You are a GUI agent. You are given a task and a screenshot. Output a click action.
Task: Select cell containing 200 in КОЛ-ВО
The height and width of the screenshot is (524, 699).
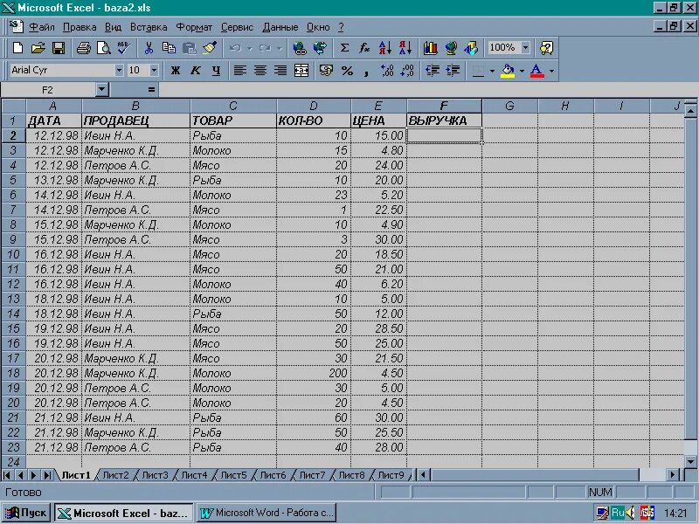pyautogui.click(x=314, y=373)
